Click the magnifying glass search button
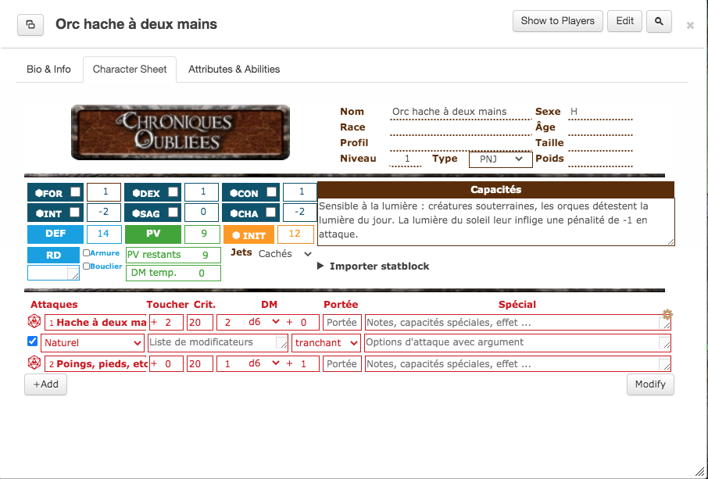 pyautogui.click(x=659, y=22)
